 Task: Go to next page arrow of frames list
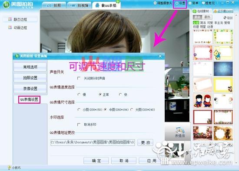210,144
